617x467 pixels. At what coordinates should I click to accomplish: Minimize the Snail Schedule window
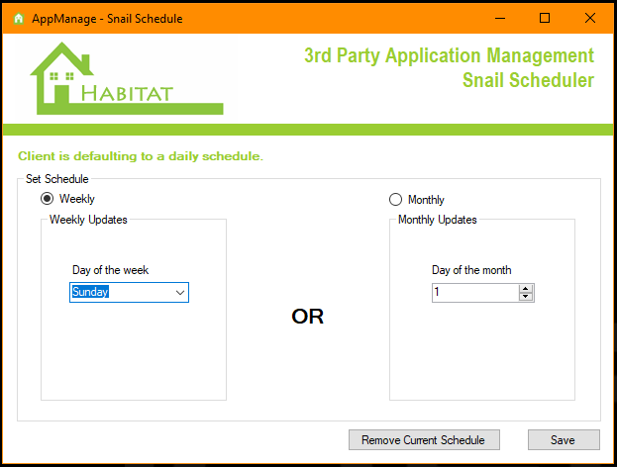pyautogui.click(x=498, y=18)
